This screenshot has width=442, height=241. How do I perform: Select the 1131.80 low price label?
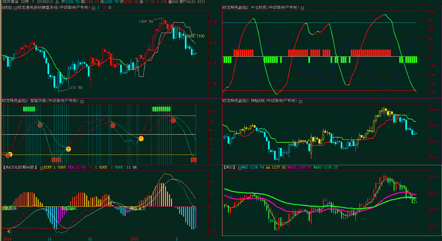click(75, 87)
